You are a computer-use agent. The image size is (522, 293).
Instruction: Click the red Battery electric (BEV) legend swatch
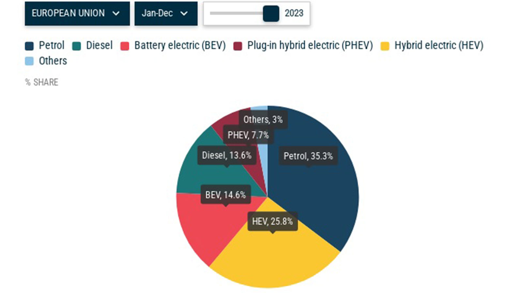[125, 46]
